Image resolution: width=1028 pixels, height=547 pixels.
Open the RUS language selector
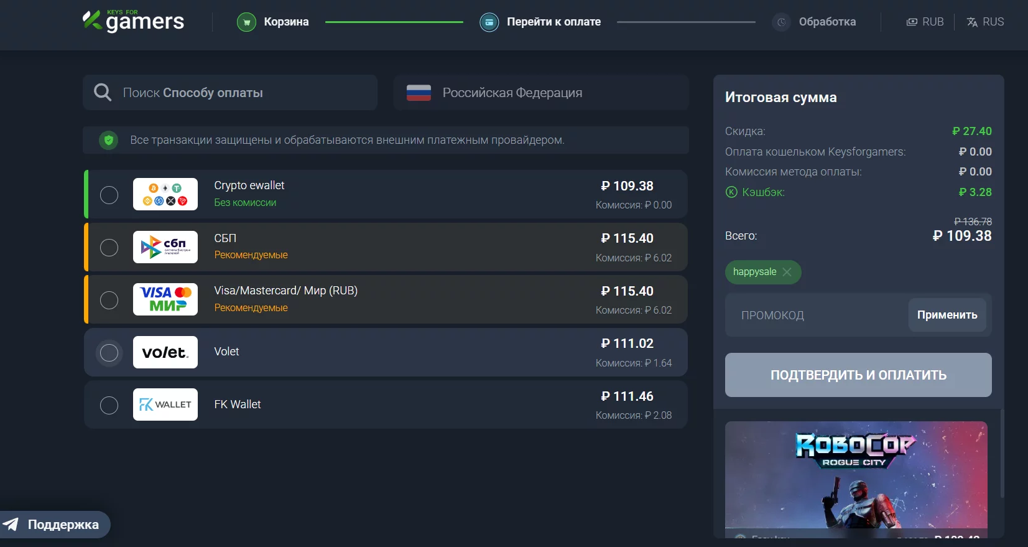[985, 22]
